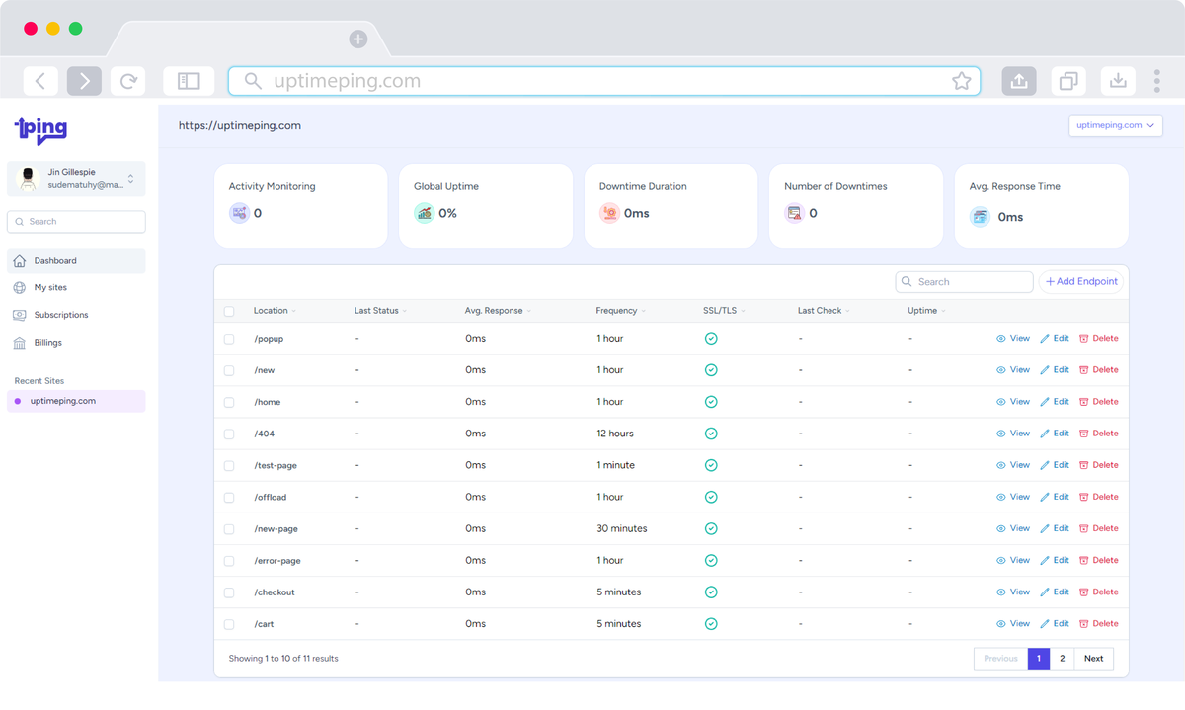1185x710 pixels.
Task: Click the pencil Edit icon for /popup
Action: [1045, 339]
